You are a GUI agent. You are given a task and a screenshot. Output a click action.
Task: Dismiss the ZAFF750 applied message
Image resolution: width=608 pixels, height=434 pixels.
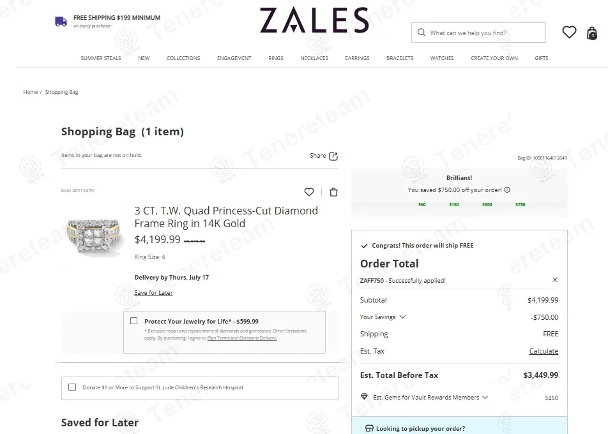click(x=555, y=279)
